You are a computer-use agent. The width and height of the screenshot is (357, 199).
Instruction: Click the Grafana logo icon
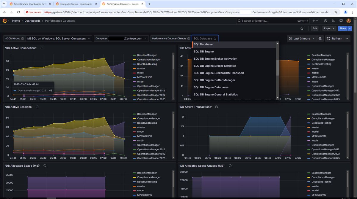click(4, 21)
